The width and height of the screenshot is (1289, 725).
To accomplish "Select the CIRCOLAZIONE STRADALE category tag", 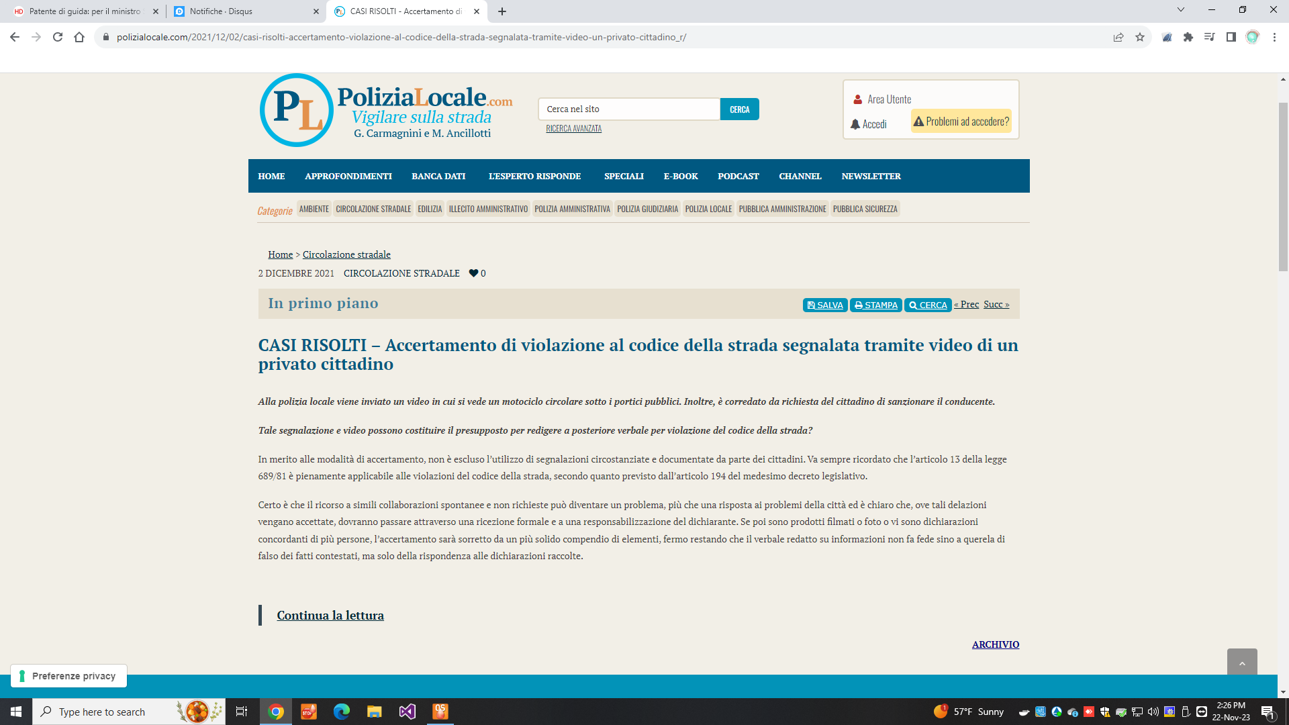I will click(x=373, y=209).
